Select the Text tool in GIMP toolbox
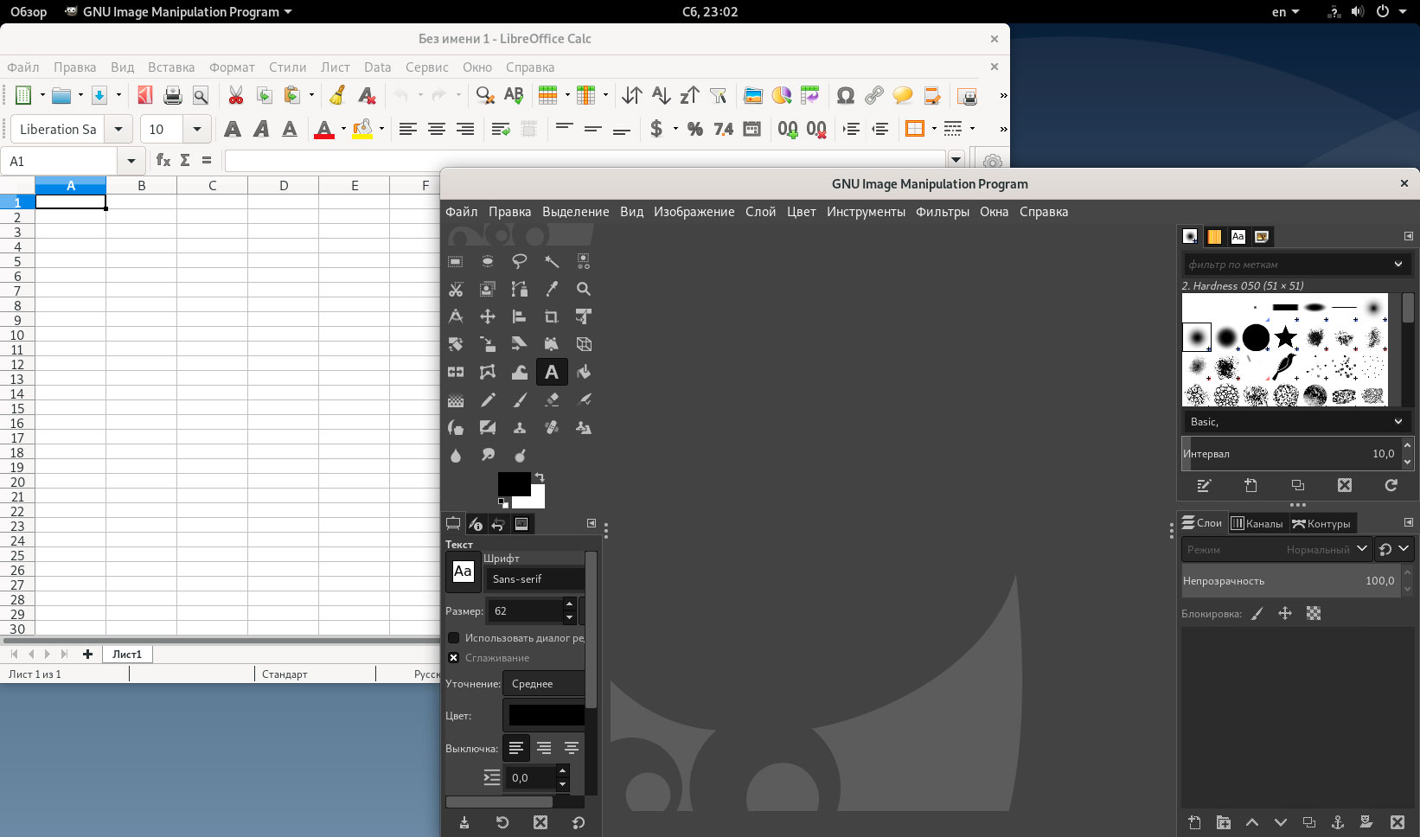1420x837 pixels. 552,372
